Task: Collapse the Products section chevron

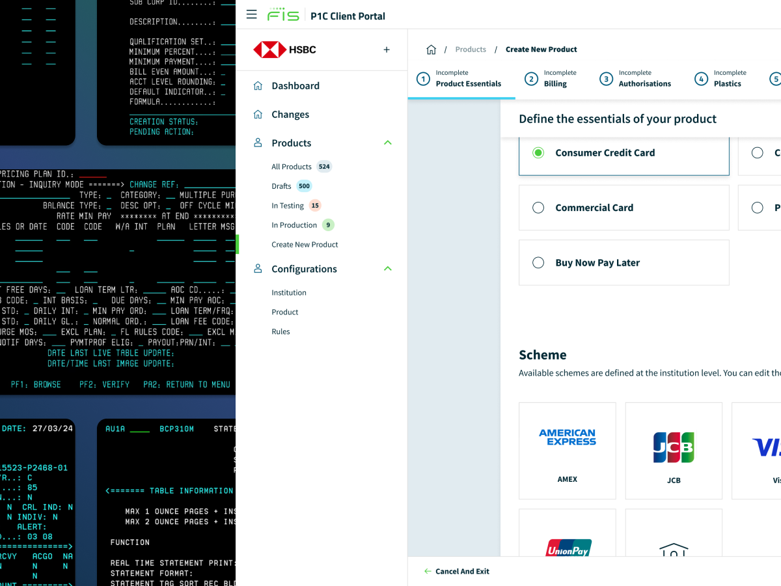Action: (388, 143)
